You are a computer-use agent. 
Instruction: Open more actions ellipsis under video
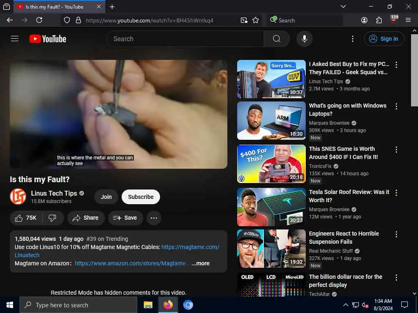coord(154,218)
